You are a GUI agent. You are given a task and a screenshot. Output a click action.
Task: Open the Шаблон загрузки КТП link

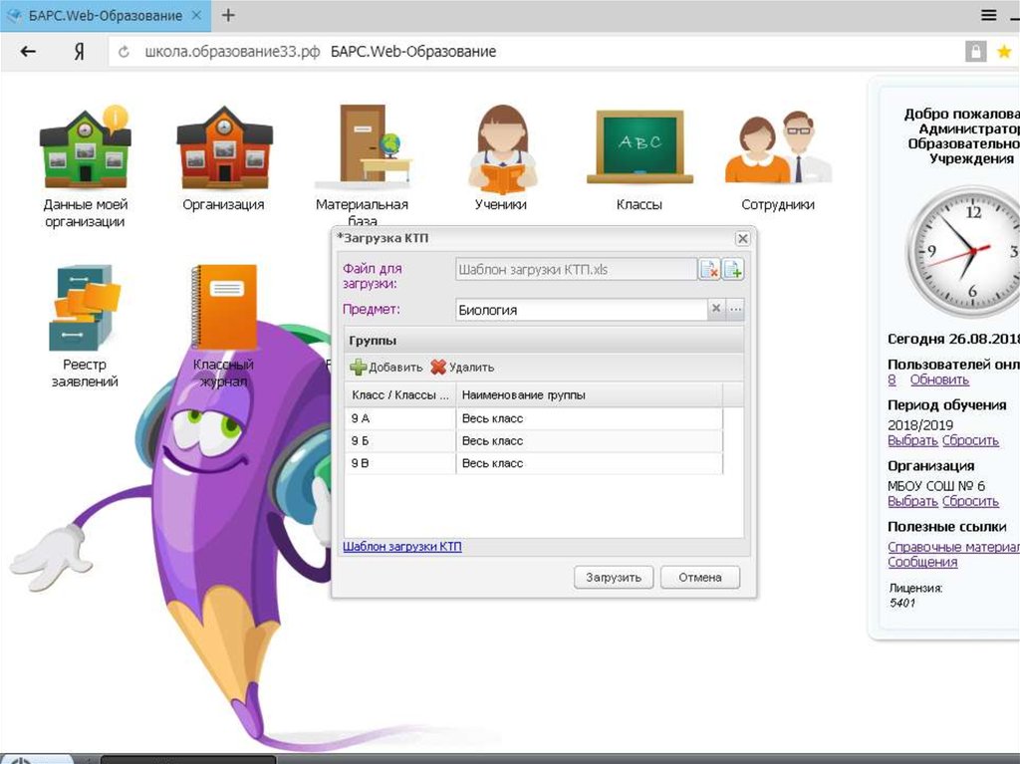click(x=401, y=547)
